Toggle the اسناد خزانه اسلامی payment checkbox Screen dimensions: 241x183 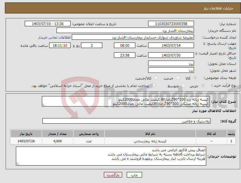(153, 85)
